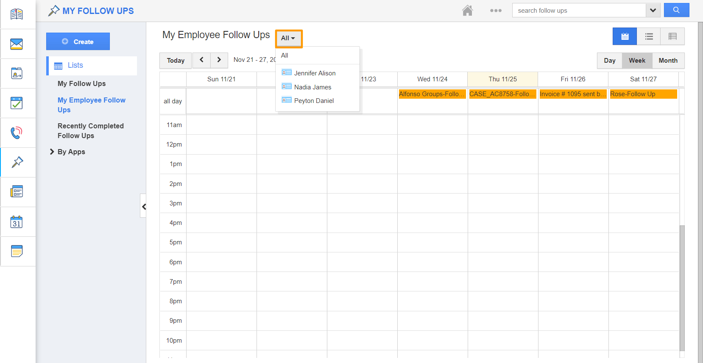Viewport: 703px width, 363px height.
Task: Open the phone calls app icon
Action: click(x=17, y=133)
